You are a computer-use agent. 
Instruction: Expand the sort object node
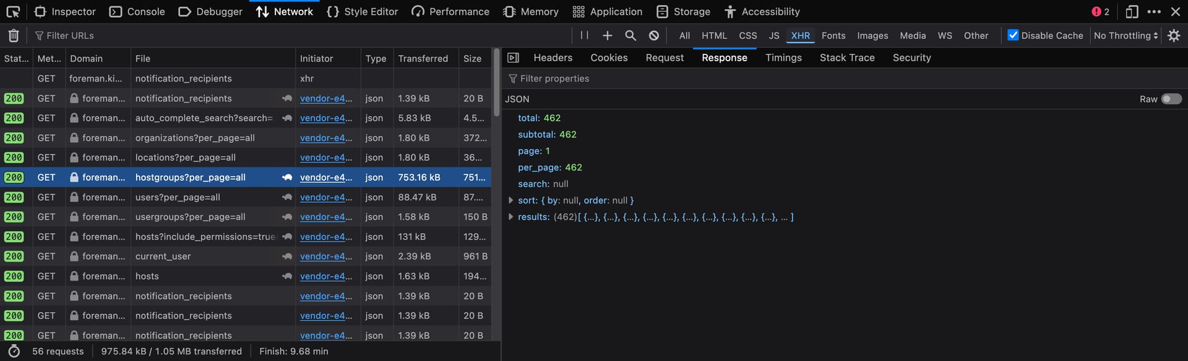[510, 200]
